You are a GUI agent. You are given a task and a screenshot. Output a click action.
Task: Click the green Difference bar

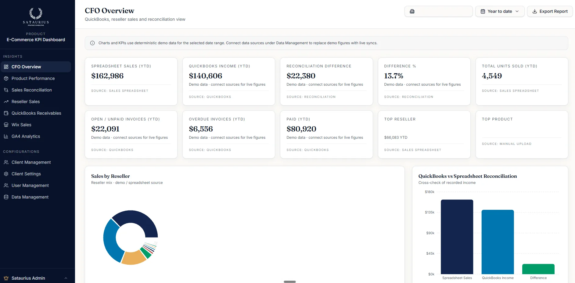(x=538, y=269)
